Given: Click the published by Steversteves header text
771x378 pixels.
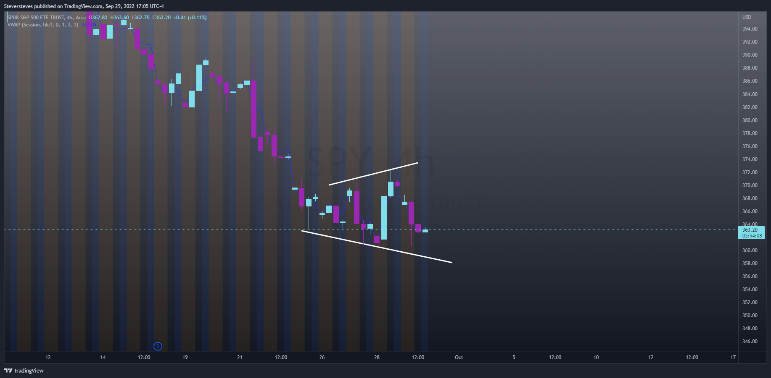Looking at the screenshot, I should (84, 6).
